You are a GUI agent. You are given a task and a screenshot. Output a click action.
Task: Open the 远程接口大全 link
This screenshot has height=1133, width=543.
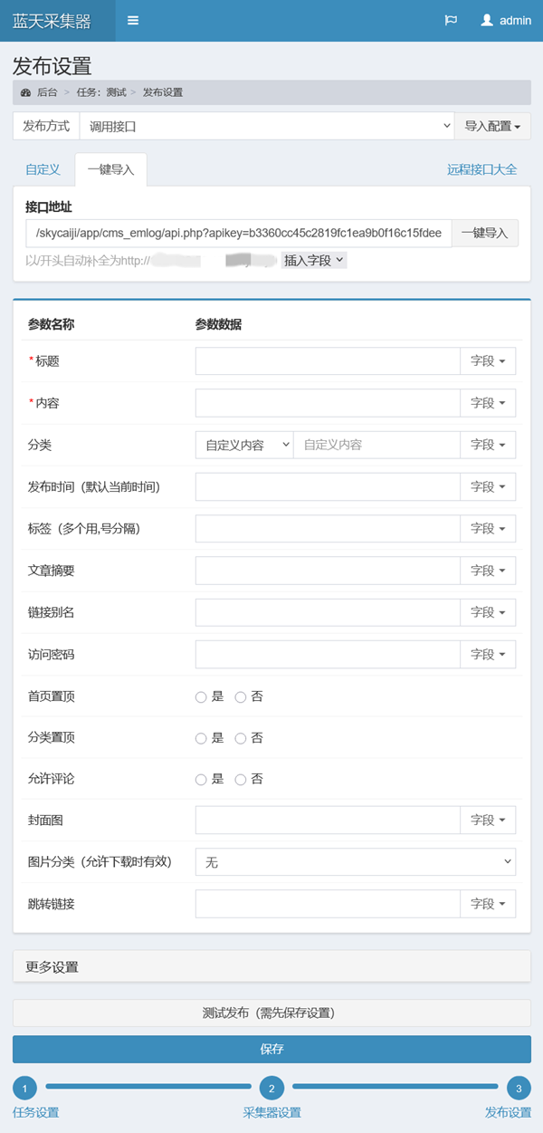pos(481,169)
